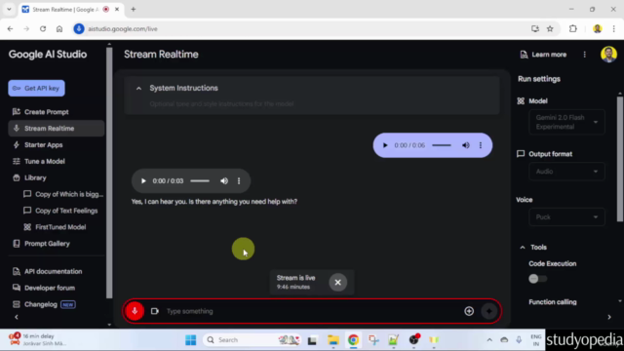Play the 0:06 user audio clip

coord(385,145)
